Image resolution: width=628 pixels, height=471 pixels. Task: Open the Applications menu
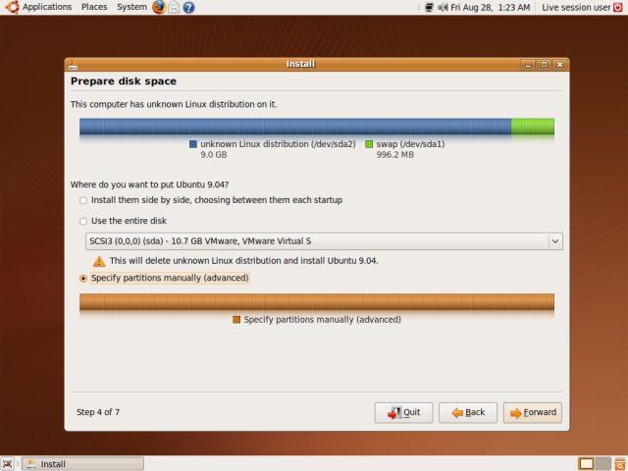(x=47, y=7)
